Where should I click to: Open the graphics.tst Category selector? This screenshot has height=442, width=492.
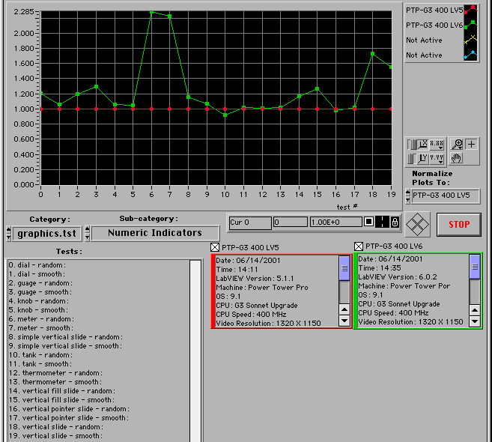point(49,233)
